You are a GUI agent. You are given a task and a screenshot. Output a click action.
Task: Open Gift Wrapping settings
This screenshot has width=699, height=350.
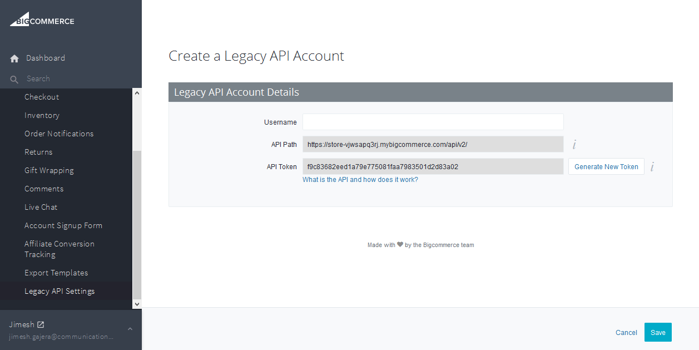pos(49,170)
